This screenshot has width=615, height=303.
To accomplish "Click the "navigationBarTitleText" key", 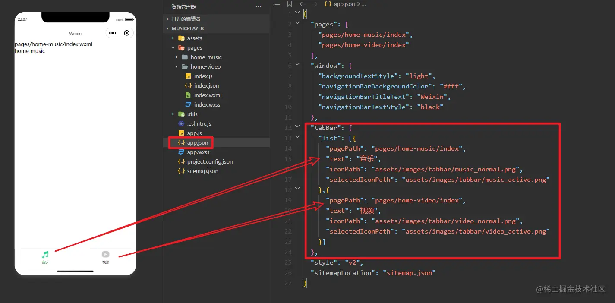I will point(363,97).
